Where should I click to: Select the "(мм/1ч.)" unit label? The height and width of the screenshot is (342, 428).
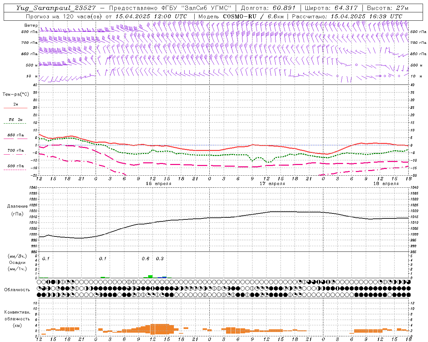click(17, 269)
